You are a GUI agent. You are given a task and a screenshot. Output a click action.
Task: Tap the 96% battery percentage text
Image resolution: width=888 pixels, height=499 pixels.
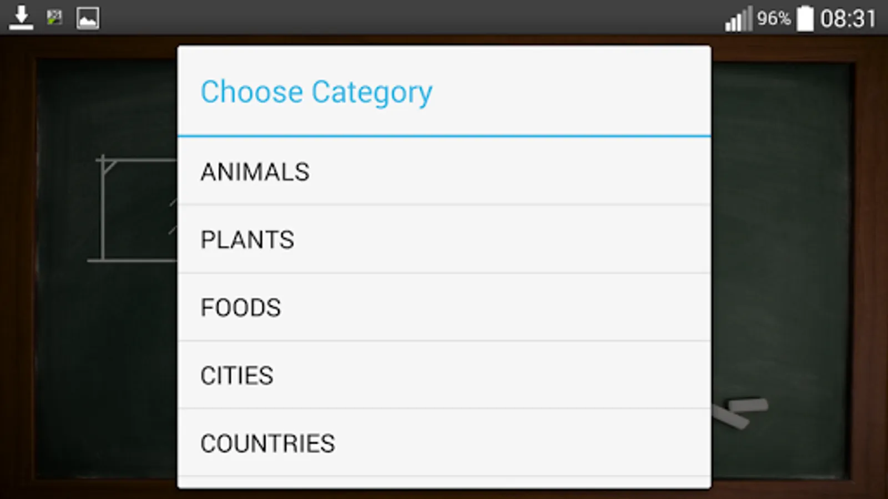[x=774, y=18]
